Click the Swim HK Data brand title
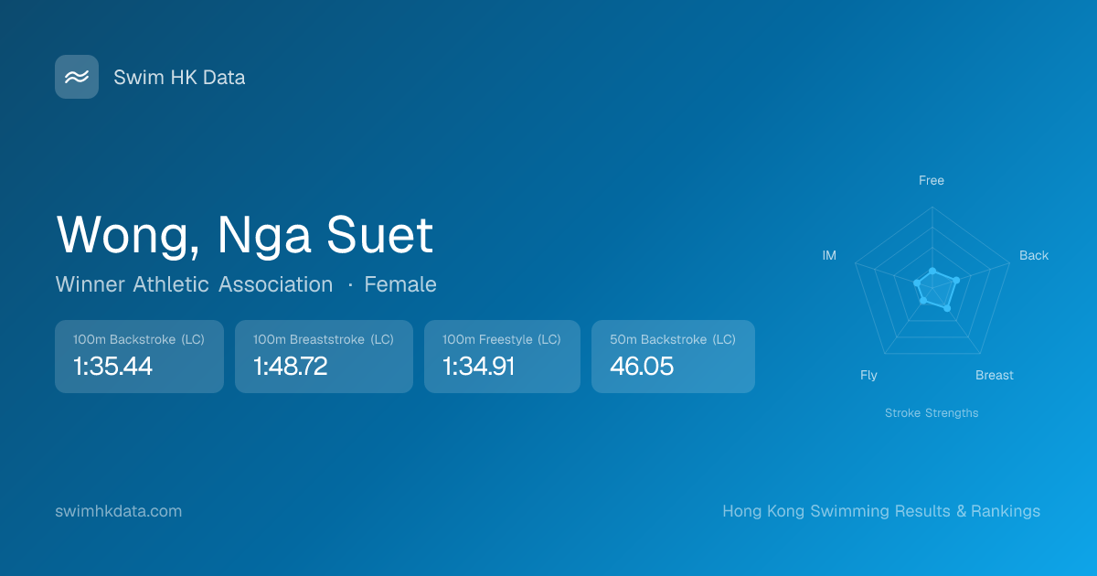 [179, 78]
